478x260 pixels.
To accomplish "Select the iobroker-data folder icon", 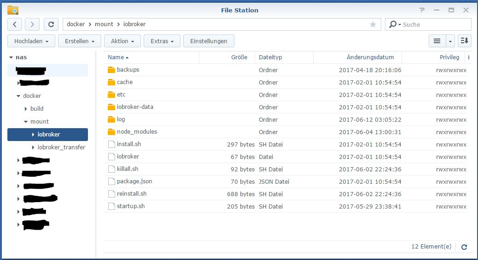I will tap(111, 107).
